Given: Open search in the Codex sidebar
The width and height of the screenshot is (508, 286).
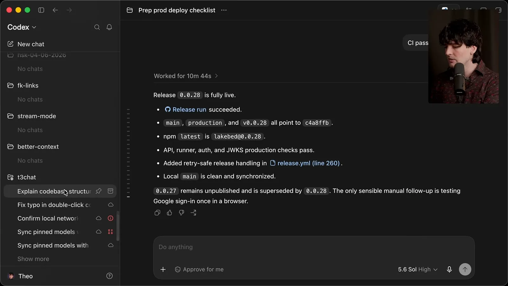Looking at the screenshot, I should [97, 27].
